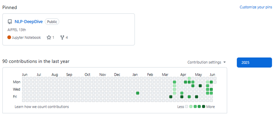Image resolution: width=276 pixels, height=117 pixels.
Task: Click the pale green legend square
Action: coord(191,107)
